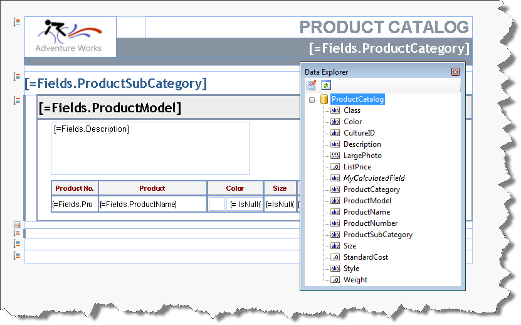Select the ListPrice field
This screenshot has width=521, height=325.
pos(357,167)
